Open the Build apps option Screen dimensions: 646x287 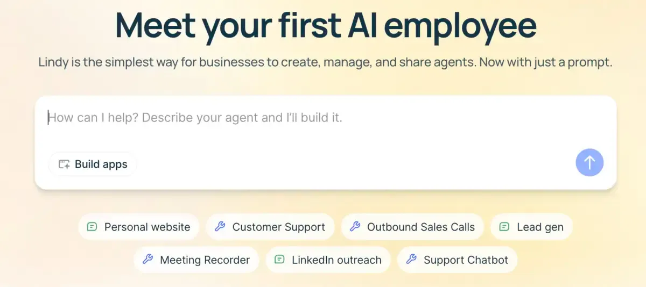tap(93, 164)
